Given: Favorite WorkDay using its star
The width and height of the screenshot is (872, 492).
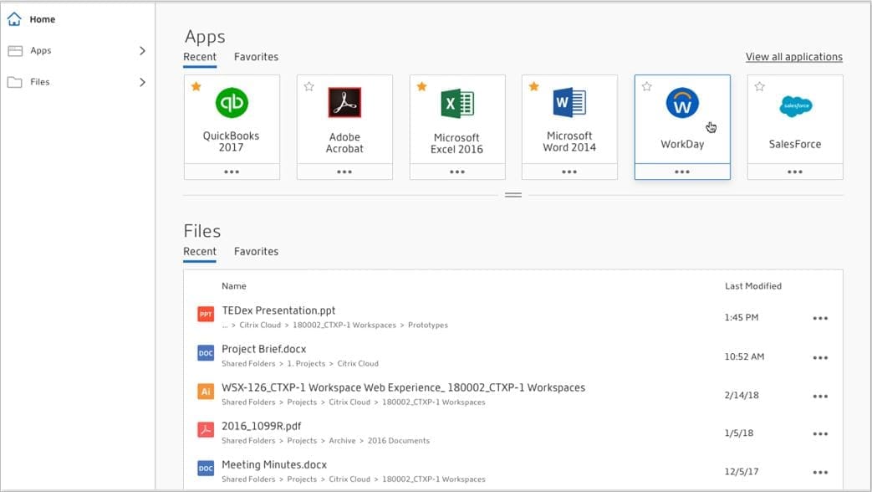Looking at the screenshot, I should click(647, 86).
